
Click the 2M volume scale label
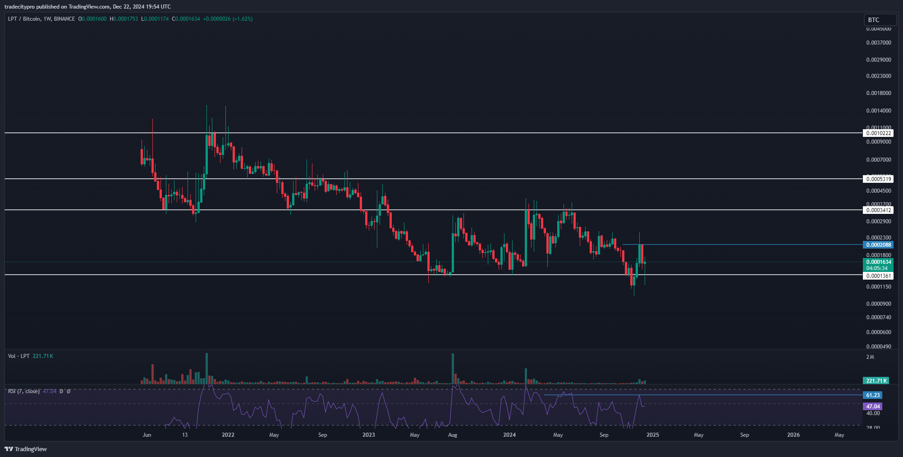coord(870,357)
